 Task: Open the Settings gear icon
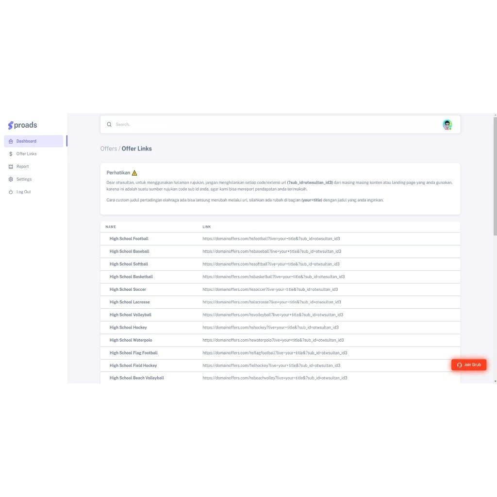click(x=11, y=180)
